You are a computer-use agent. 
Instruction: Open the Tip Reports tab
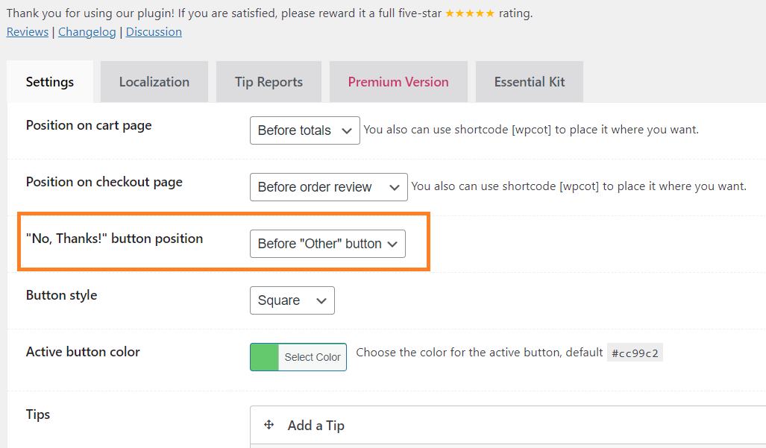[x=269, y=82]
